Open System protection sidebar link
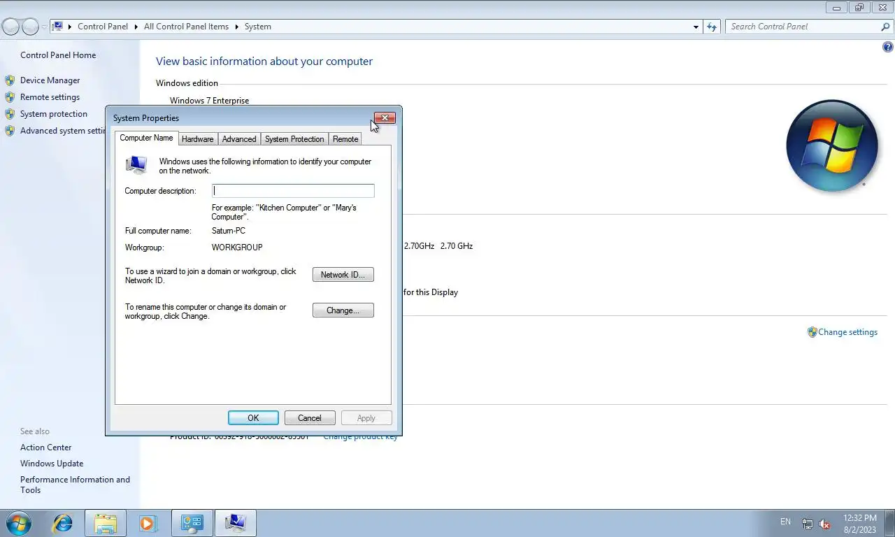The image size is (895, 537). pos(54,114)
